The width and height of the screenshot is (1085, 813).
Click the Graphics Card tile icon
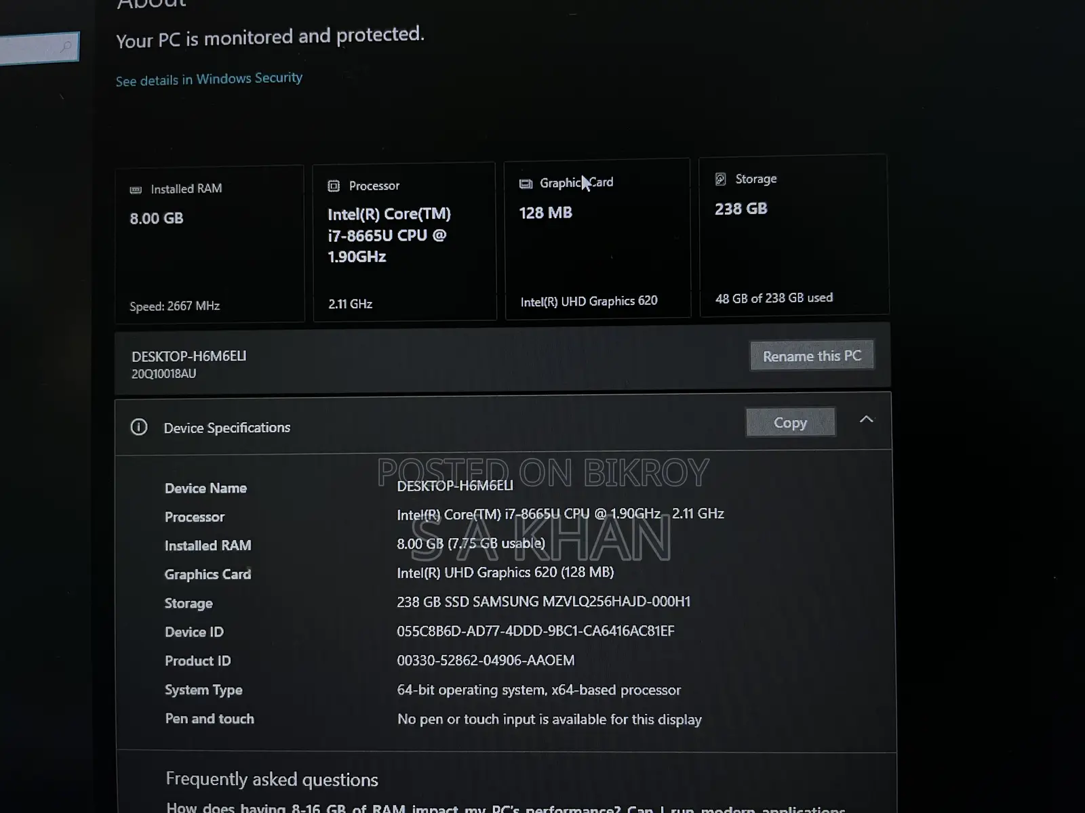click(526, 184)
